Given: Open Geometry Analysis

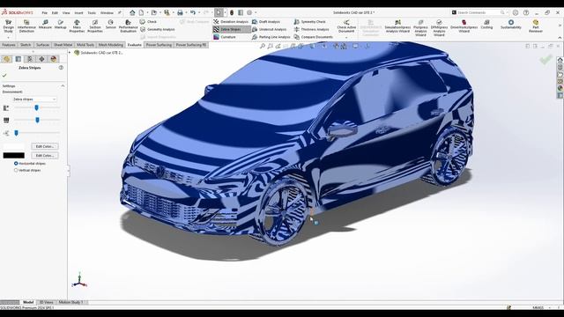Looking at the screenshot, I should click(x=157, y=29).
